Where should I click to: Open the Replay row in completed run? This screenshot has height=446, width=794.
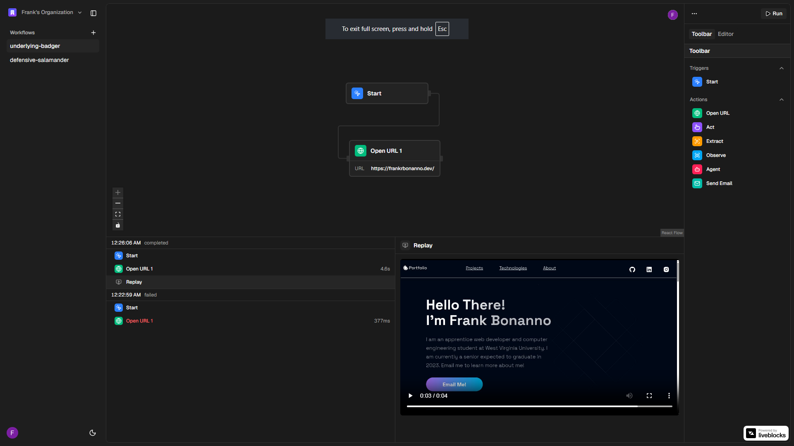point(251,282)
